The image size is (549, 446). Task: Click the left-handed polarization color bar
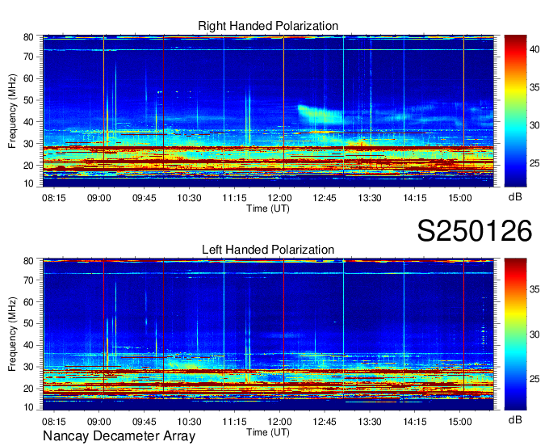515,334
